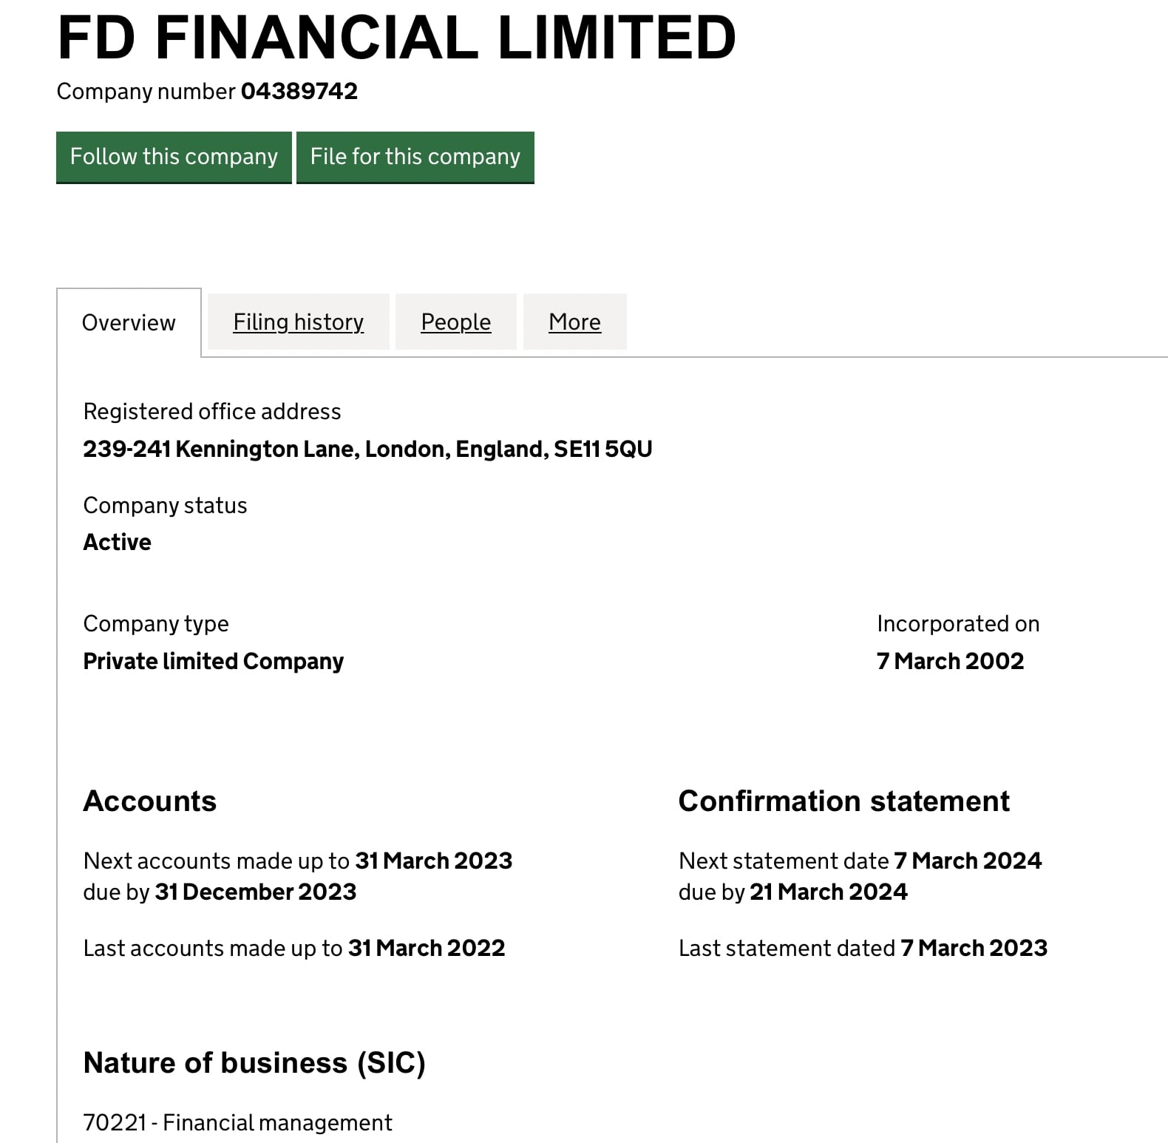Screen dimensions: 1168x1143
Task: Click the Accounts section heading
Action: point(149,801)
